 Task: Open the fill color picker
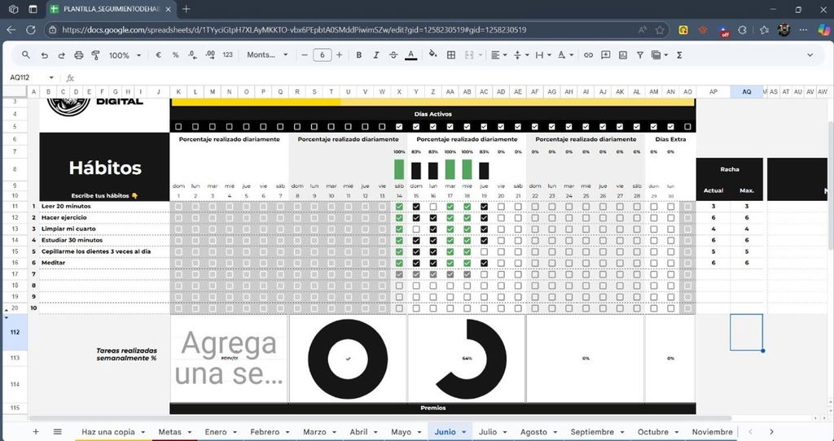click(432, 55)
